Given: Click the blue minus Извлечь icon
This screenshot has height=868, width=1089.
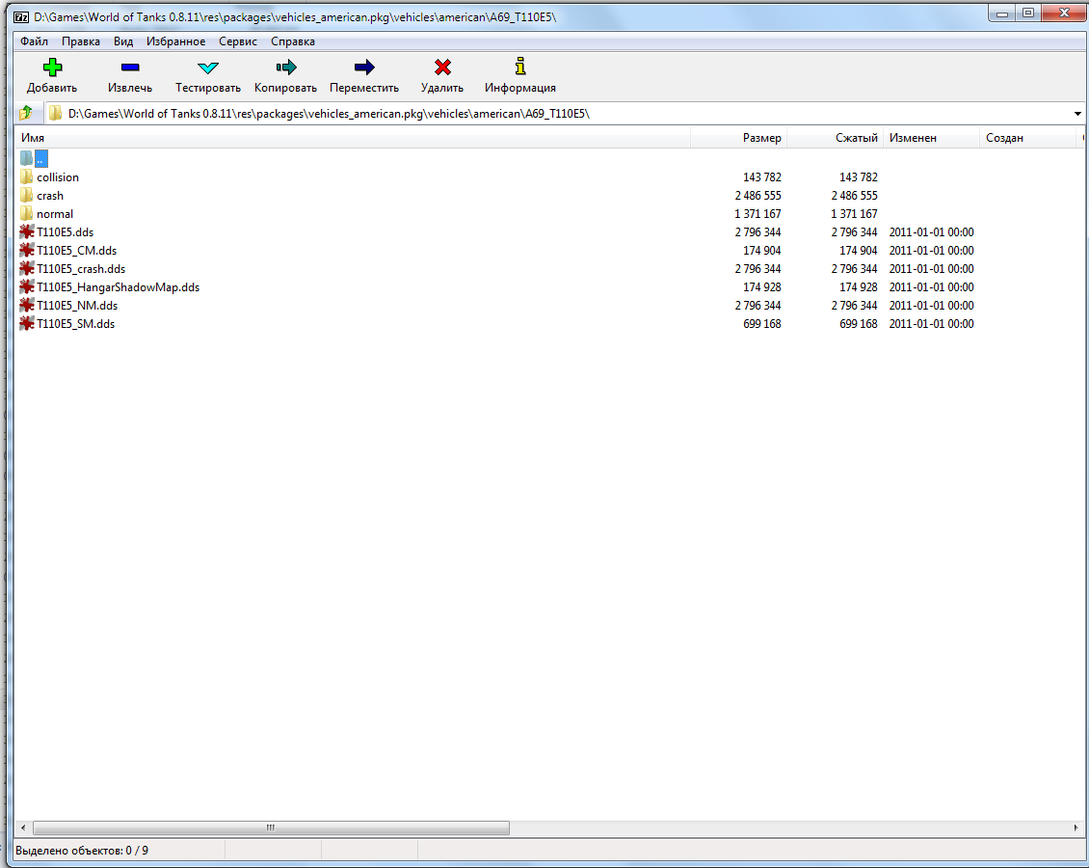Looking at the screenshot, I should 130,68.
